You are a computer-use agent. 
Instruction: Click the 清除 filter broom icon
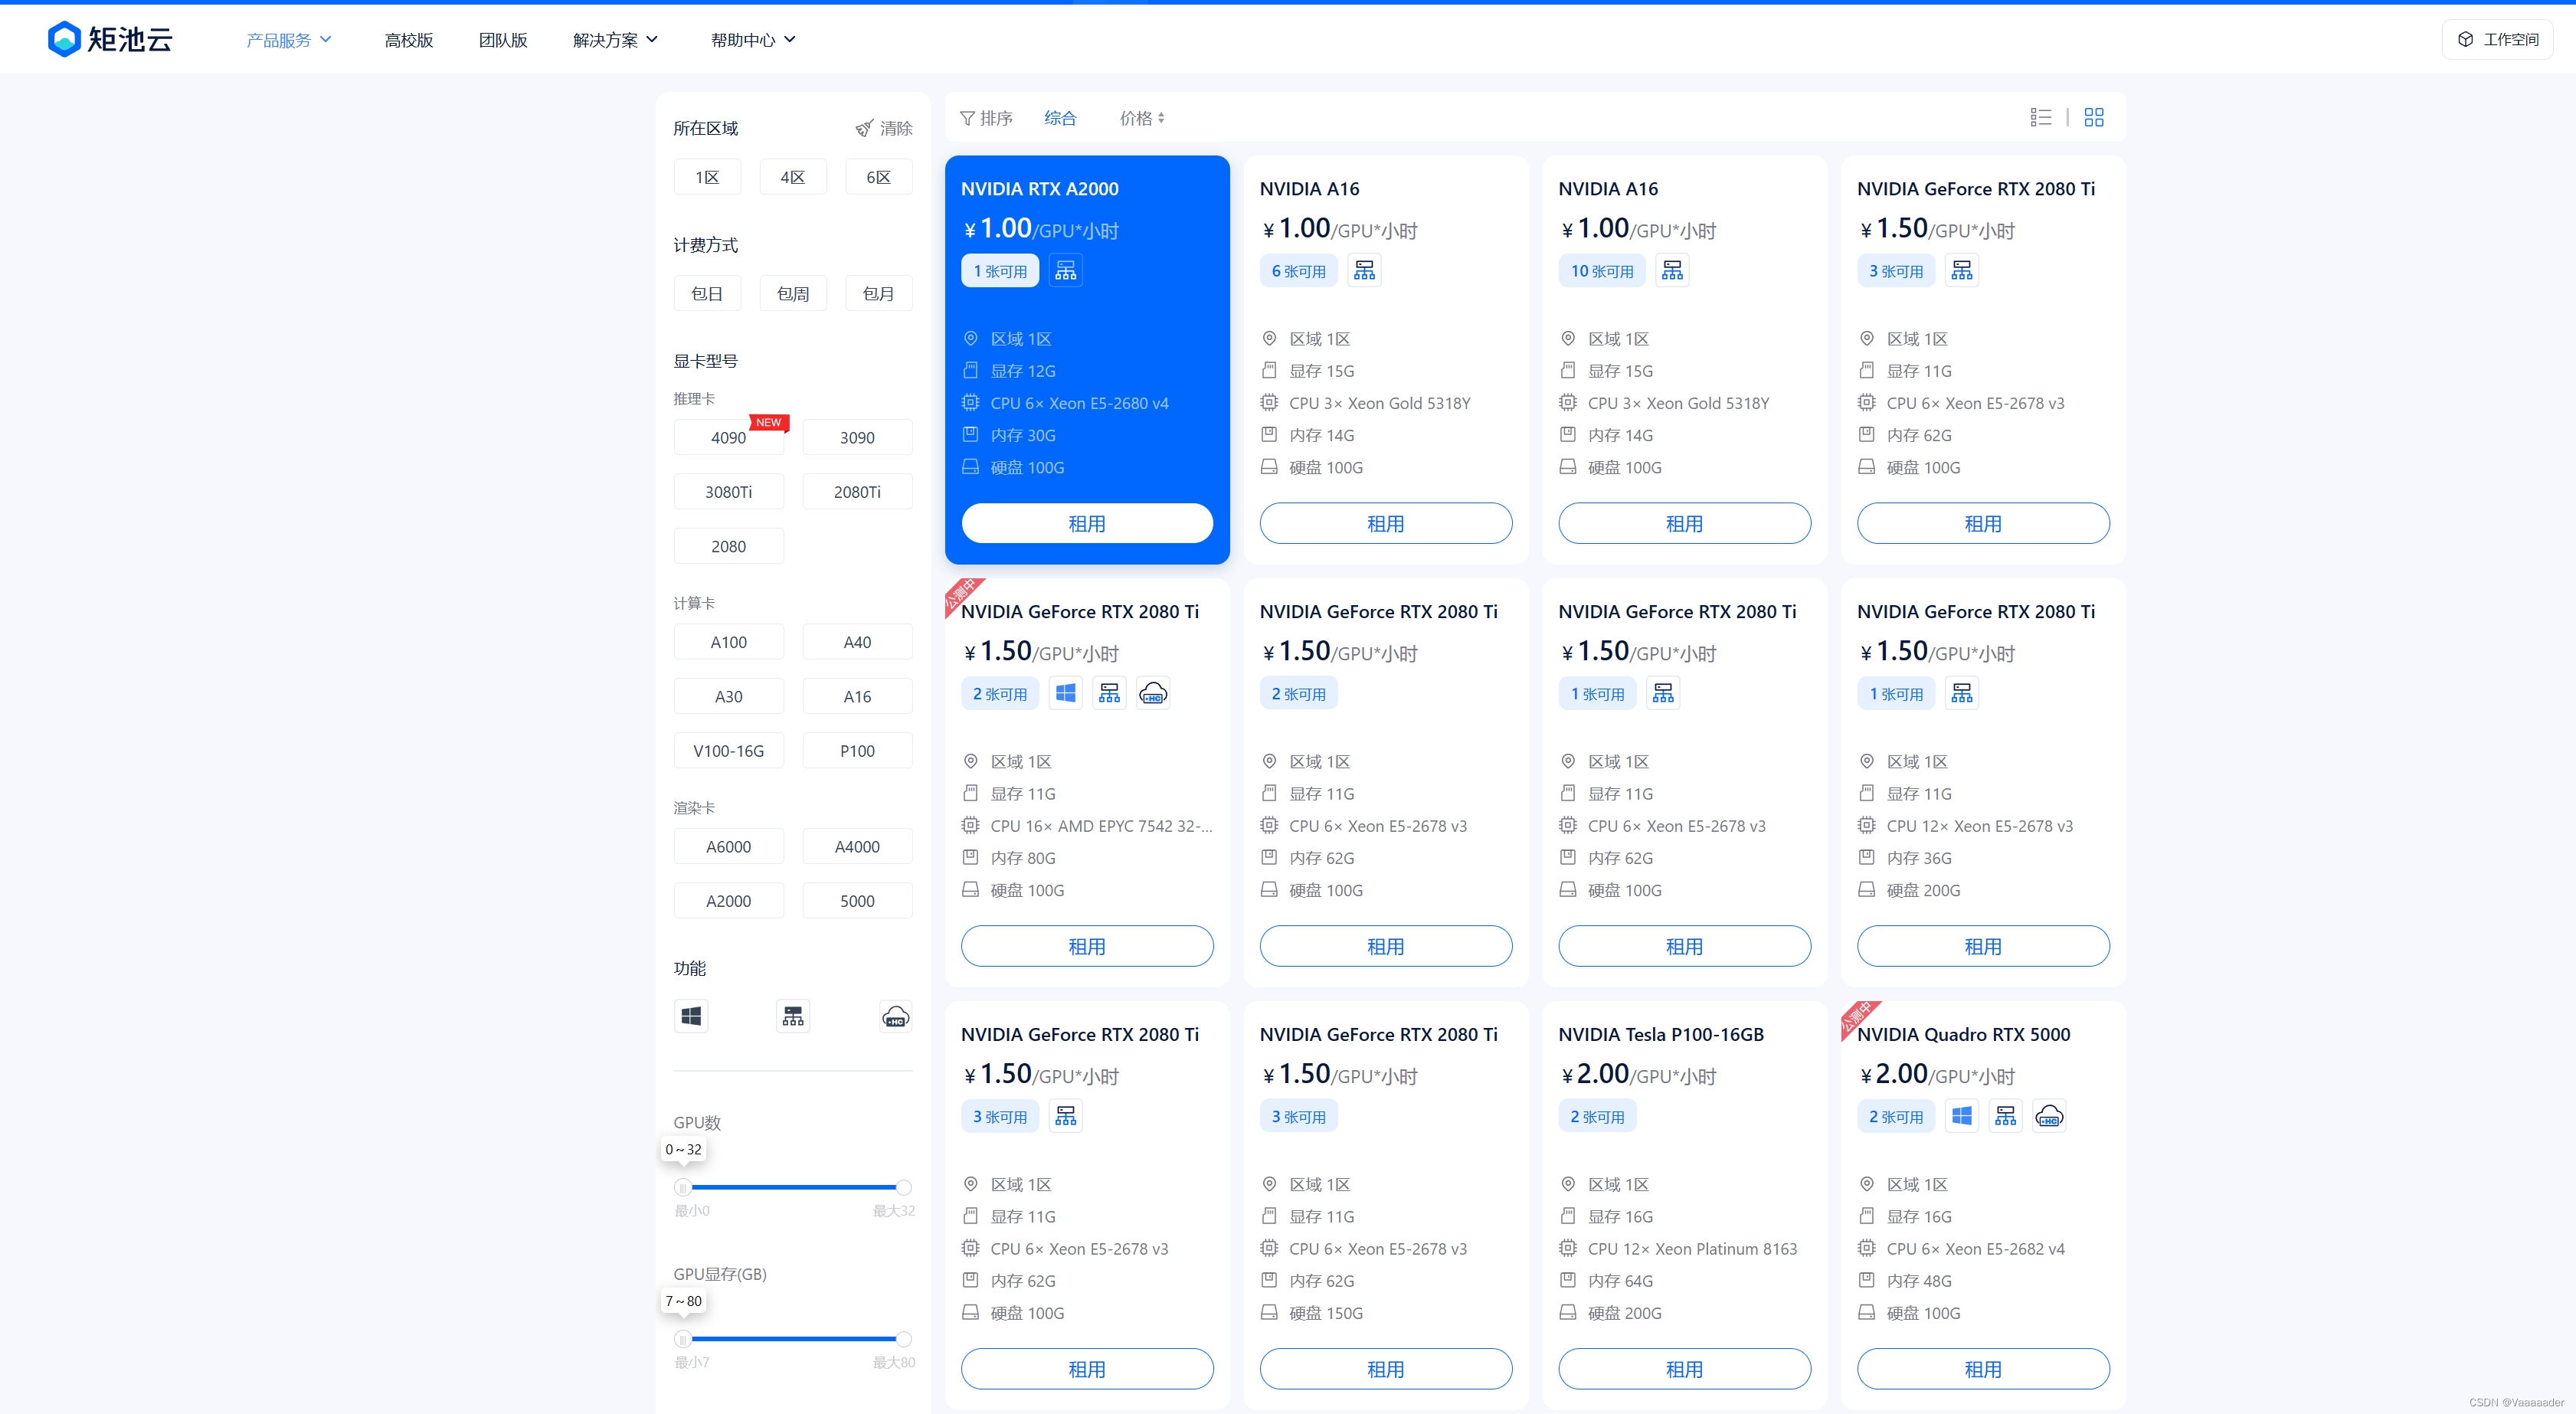[864, 128]
